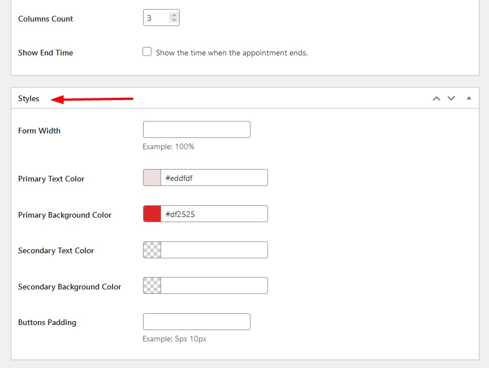This screenshot has height=368, width=489.
Task: Move Styles panel up with chevron
Action: pos(436,98)
